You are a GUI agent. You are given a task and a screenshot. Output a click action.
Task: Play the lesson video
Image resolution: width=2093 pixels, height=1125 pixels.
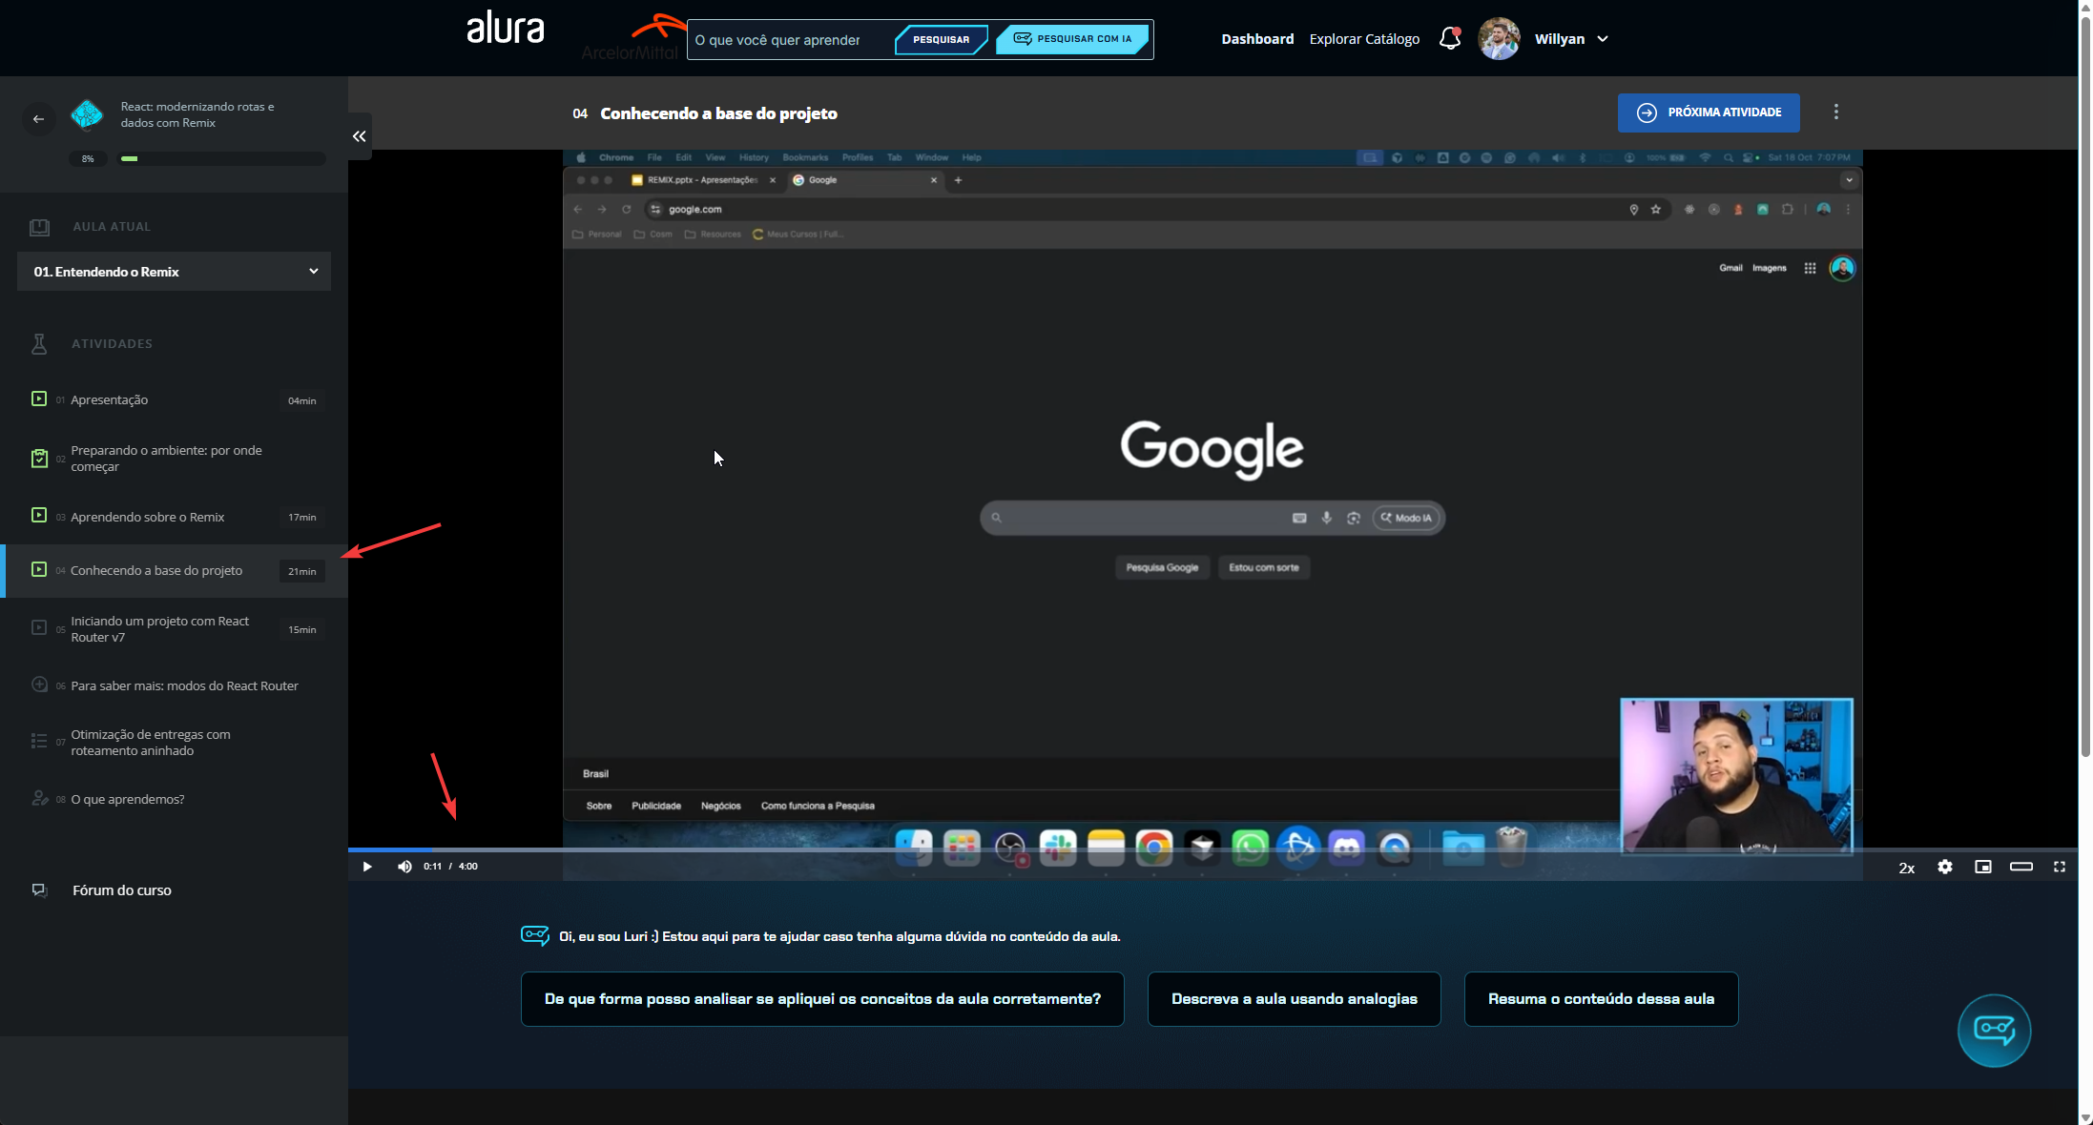367,867
